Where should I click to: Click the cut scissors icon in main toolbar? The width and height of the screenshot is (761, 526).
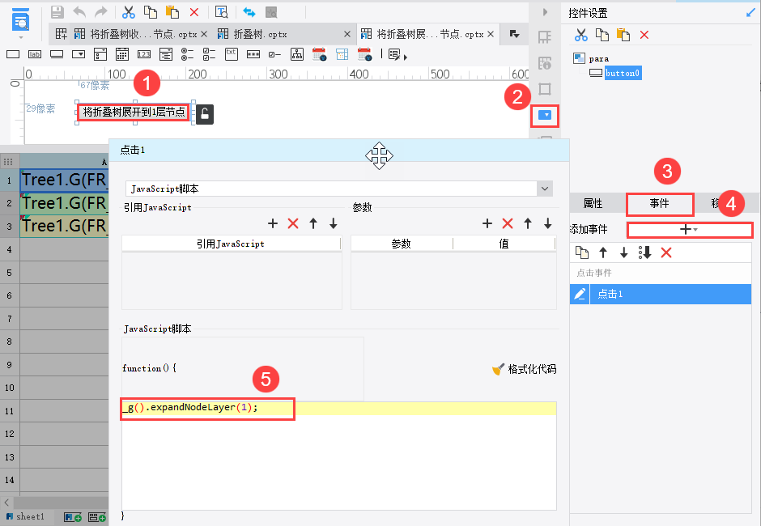[x=129, y=12]
